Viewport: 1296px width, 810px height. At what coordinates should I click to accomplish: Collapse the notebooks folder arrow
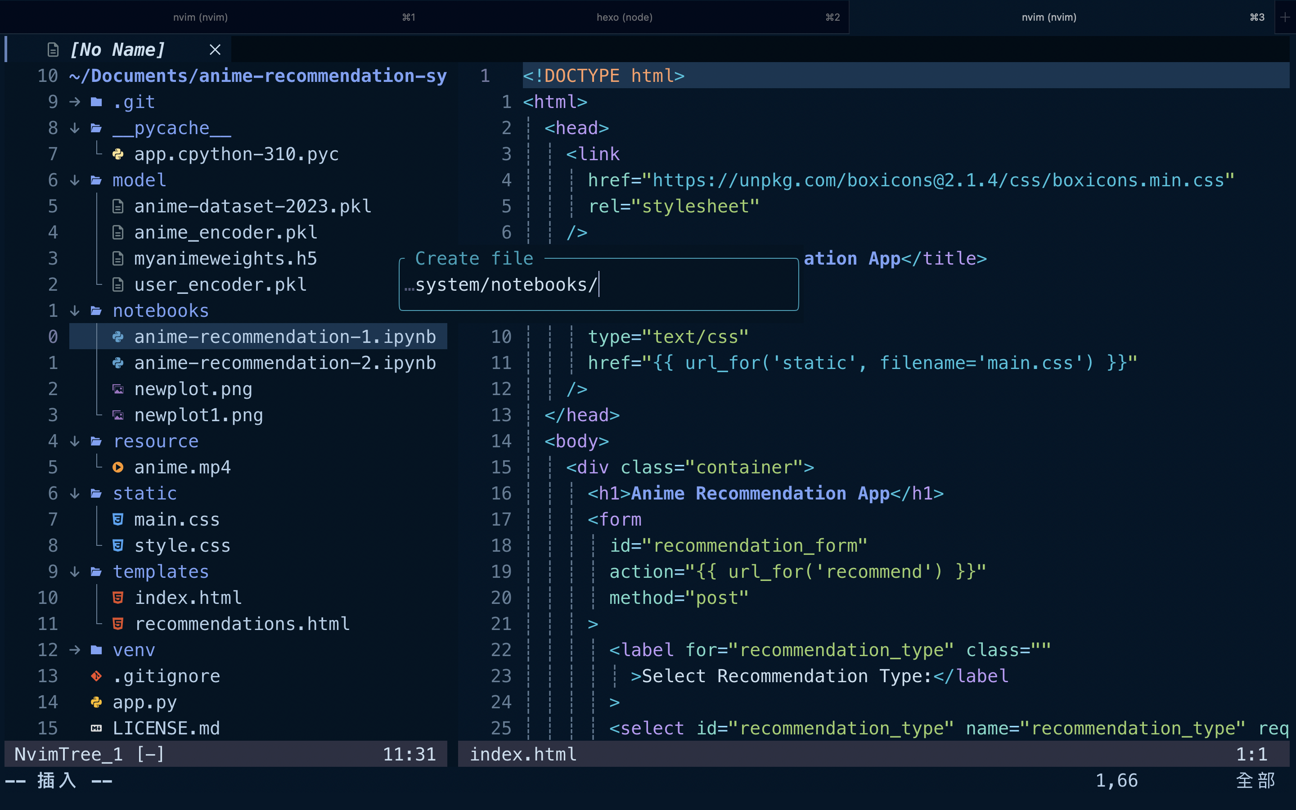coord(75,310)
